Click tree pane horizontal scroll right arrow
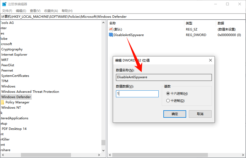The width and height of the screenshot is (246, 158). [x=99, y=155]
